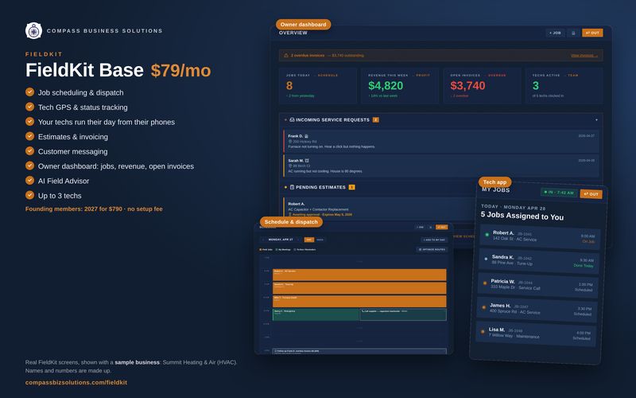Click the orange OUT button in Schedule window

point(441,227)
